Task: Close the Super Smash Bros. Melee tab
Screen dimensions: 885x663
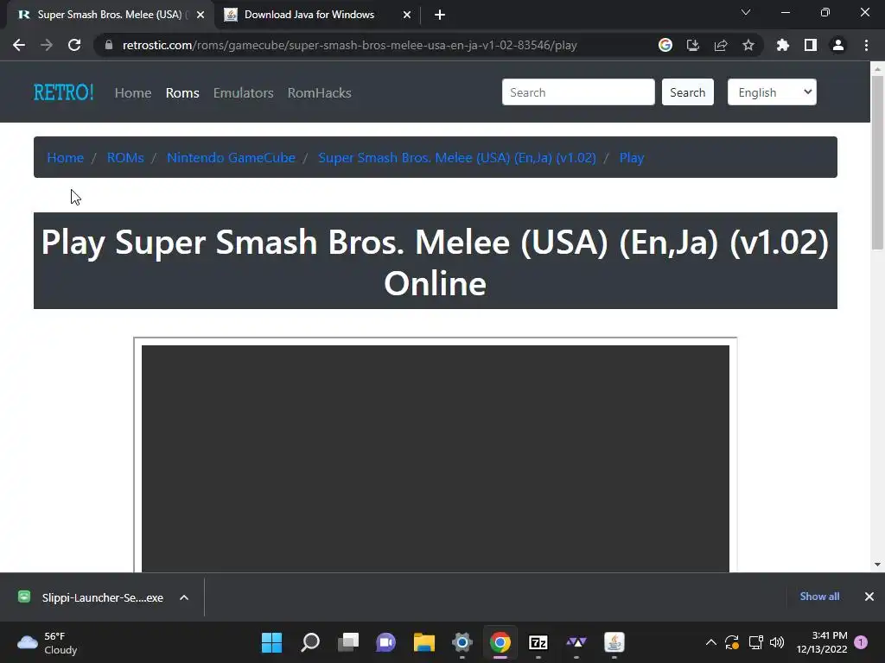Action: (x=201, y=15)
